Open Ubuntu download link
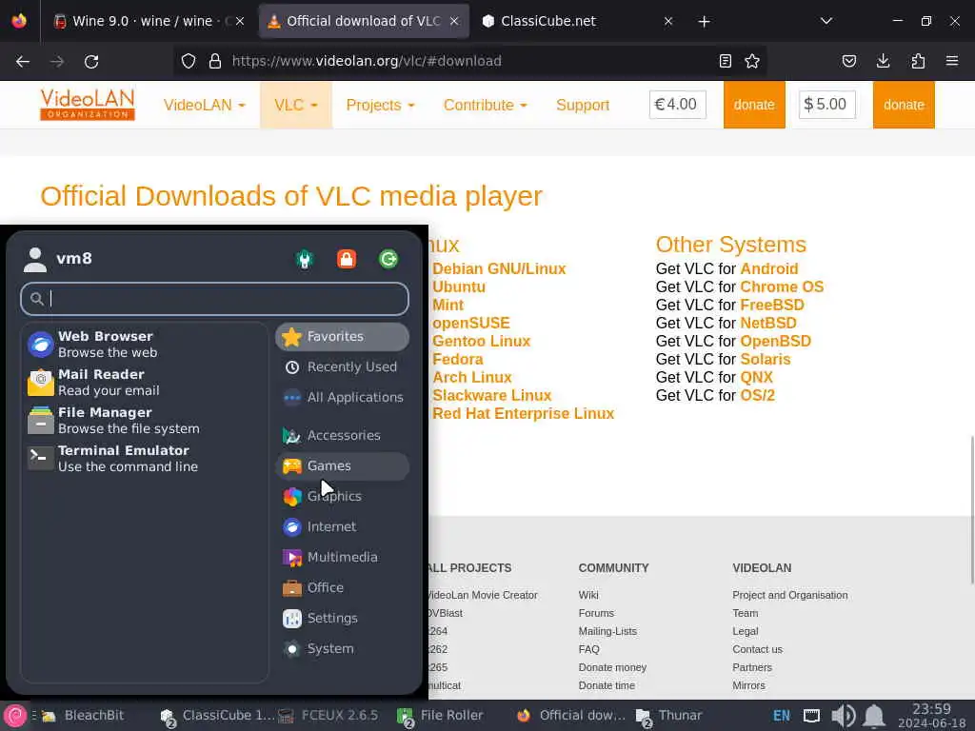This screenshot has width=975, height=731. point(459,287)
